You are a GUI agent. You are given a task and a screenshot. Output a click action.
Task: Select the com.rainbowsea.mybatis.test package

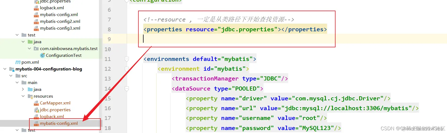tap(69, 49)
